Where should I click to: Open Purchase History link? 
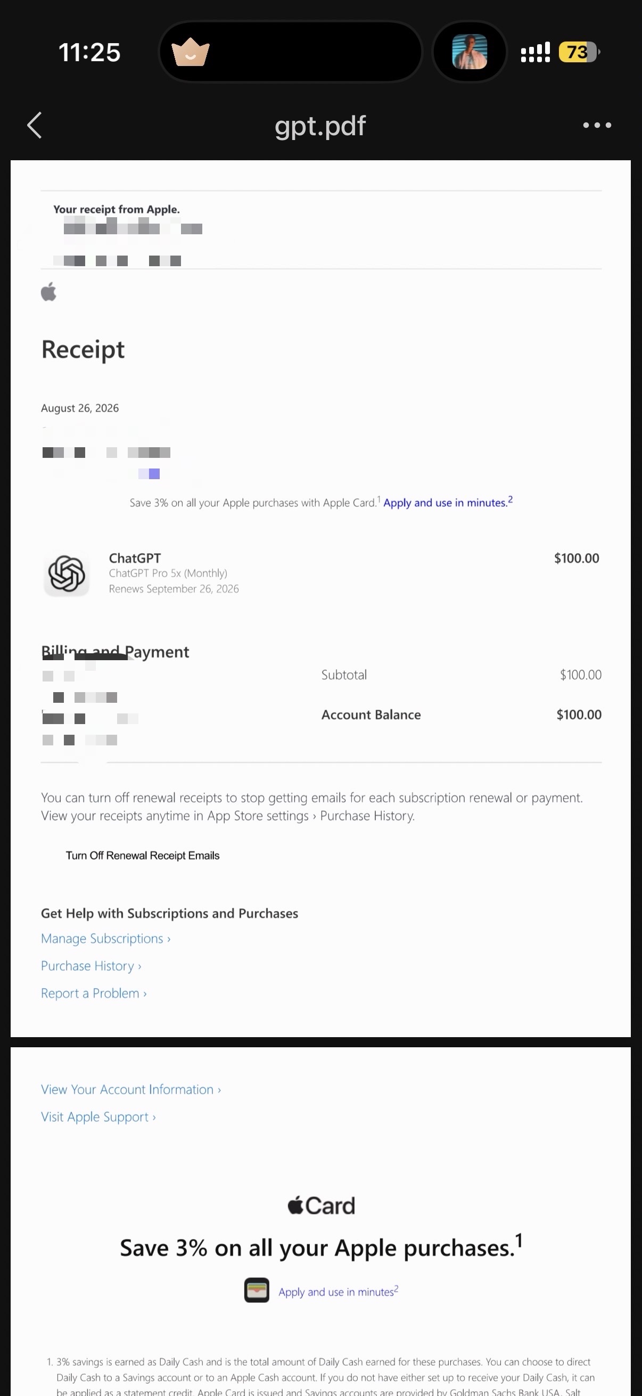pyautogui.click(x=91, y=966)
